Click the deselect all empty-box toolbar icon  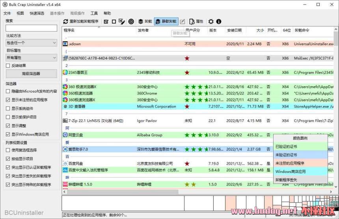click(114, 21)
